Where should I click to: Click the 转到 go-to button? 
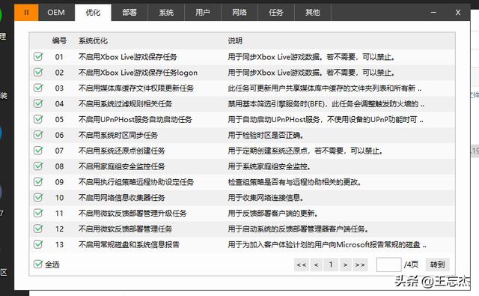tap(437, 265)
